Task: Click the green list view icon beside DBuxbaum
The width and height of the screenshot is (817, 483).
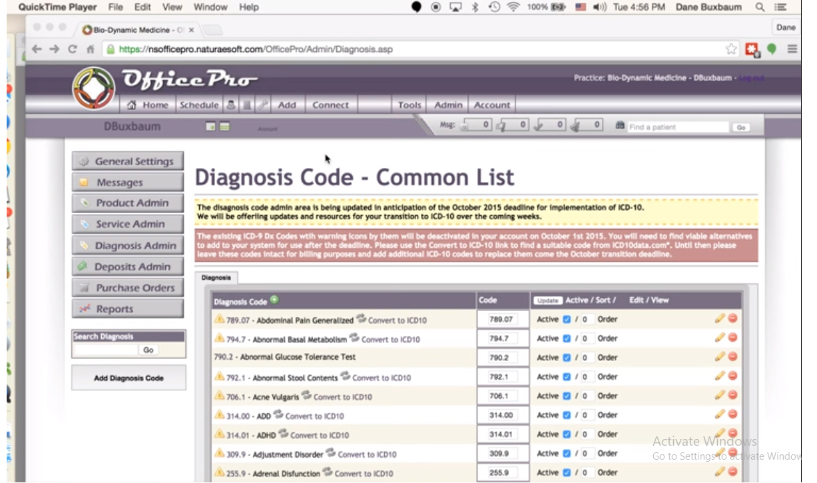Action: pos(224,126)
